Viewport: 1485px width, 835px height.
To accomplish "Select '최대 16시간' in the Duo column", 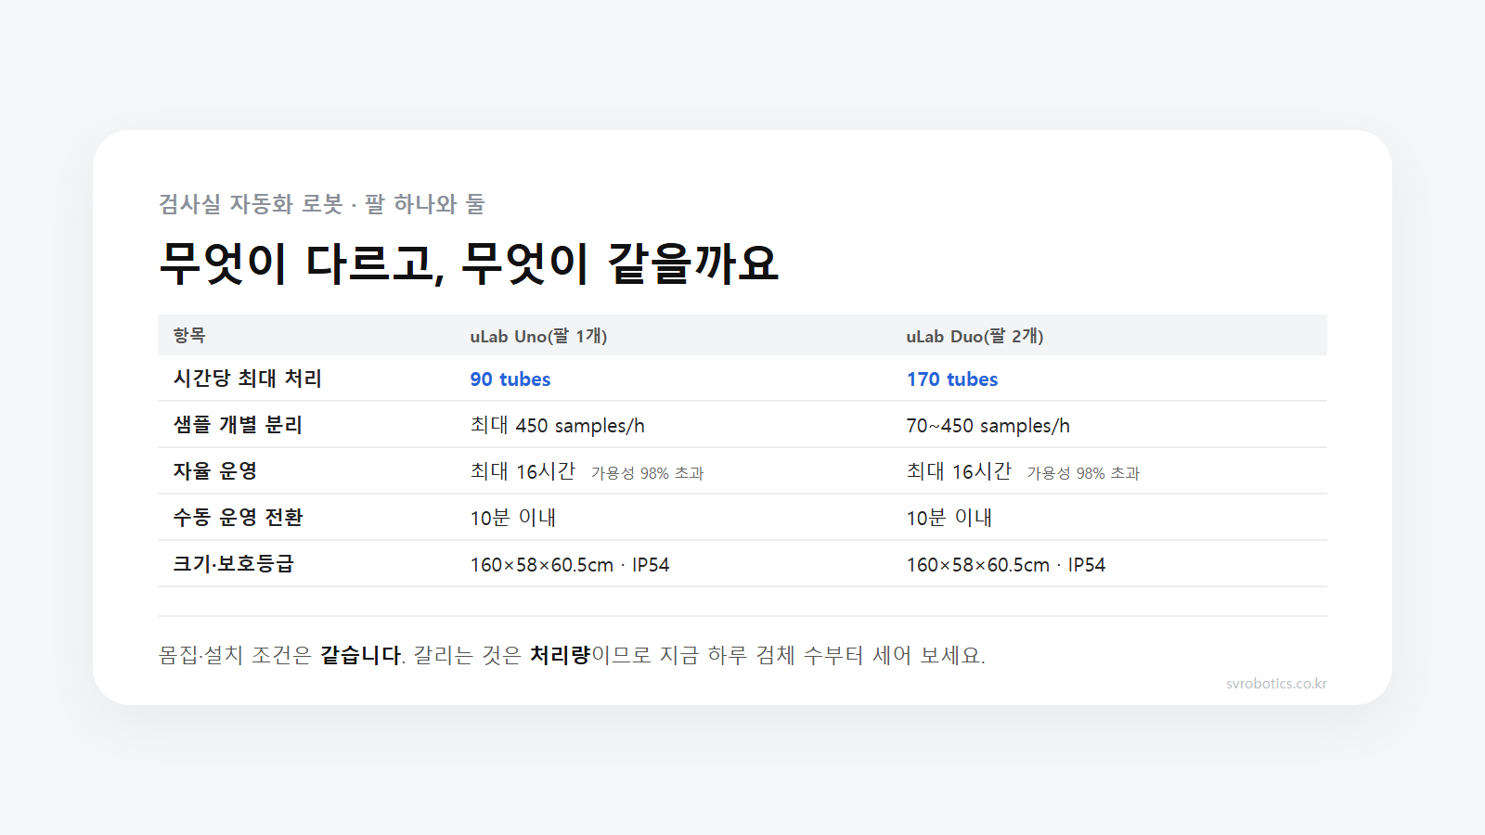I will click(x=959, y=471).
